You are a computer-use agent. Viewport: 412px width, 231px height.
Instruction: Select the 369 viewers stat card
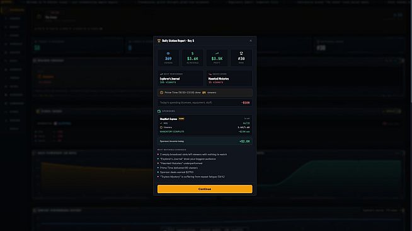[168, 58]
